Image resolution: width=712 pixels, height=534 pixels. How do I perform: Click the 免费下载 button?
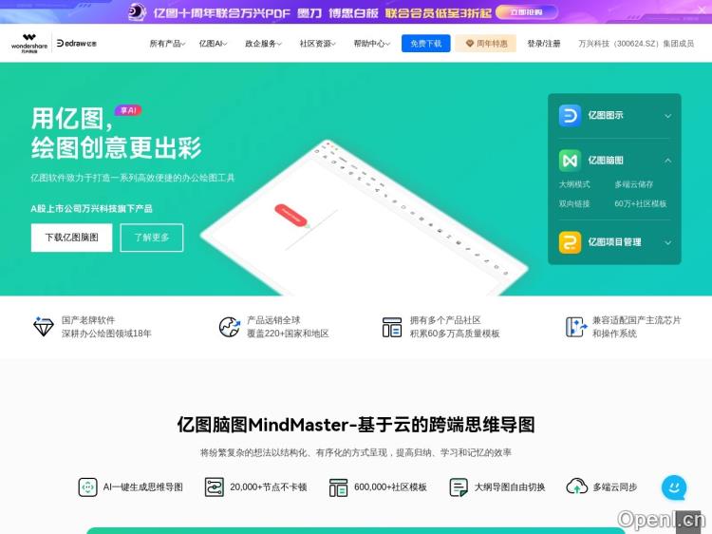coord(426,44)
